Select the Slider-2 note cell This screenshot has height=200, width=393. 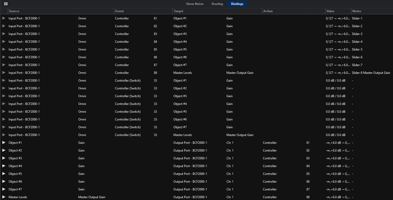pos(357,26)
